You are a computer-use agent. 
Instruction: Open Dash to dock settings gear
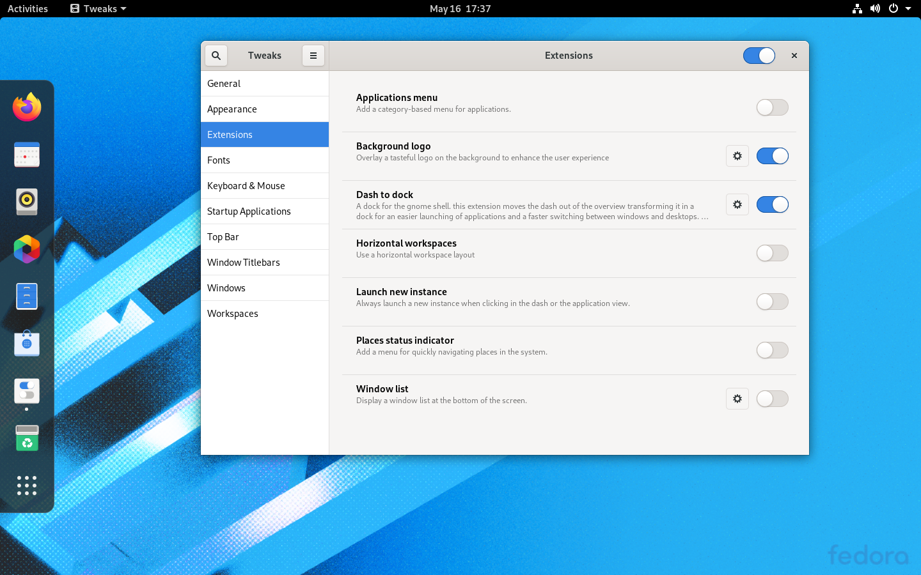(737, 204)
